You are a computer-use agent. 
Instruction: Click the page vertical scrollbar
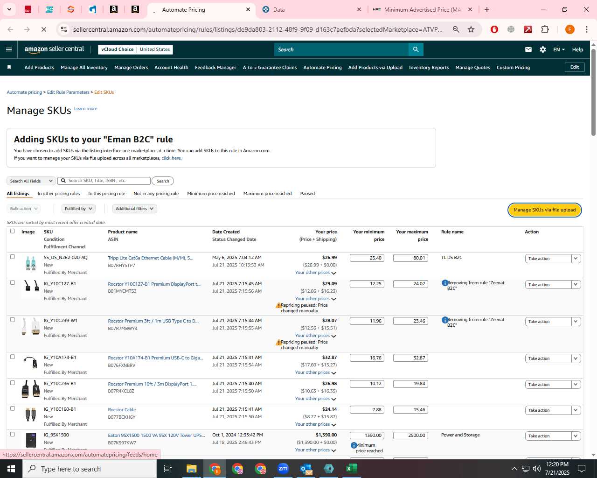[x=593, y=93]
